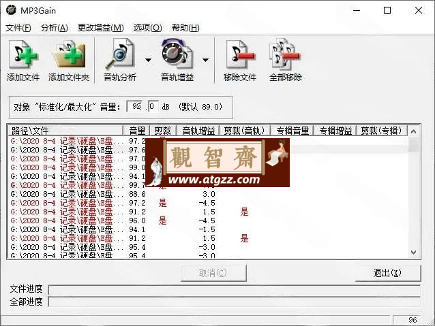This screenshot has height=326, width=435.
Task: Open the 选项(O) menu
Action: pos(147,28)
